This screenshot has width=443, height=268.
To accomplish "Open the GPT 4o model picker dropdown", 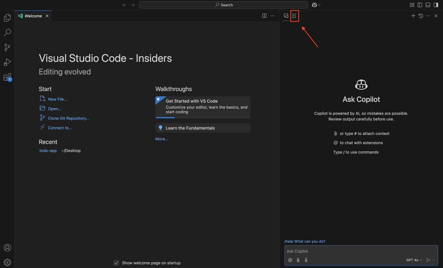I will pos(414,260).
